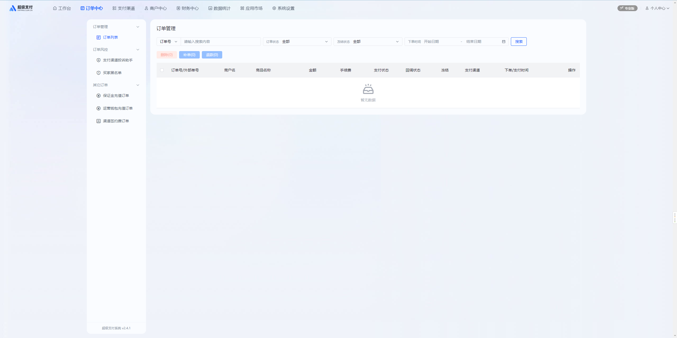The width and height of the screenshot is (677, 338).
Task: Click the 退款(0) button
Action: click(x=212, y=55)
